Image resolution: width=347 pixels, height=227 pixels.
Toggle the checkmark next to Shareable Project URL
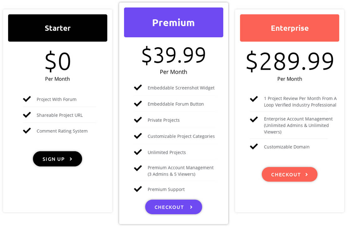pyautogui.click(x=27, y=115)
